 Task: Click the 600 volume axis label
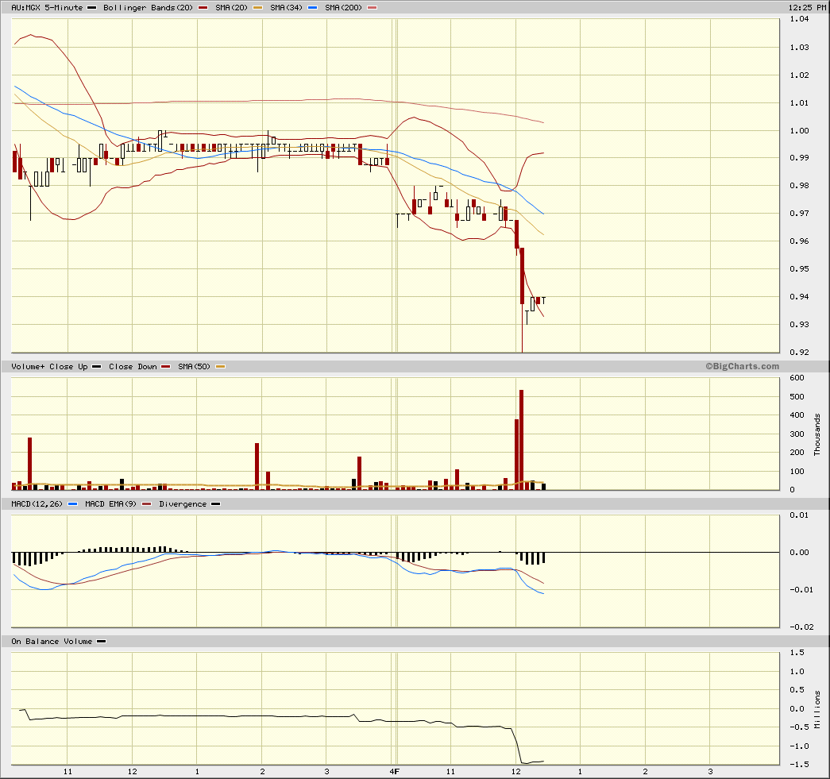[797, 378]
